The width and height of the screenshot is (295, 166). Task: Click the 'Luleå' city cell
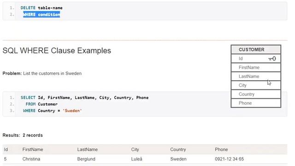click(x=136, y=159)
